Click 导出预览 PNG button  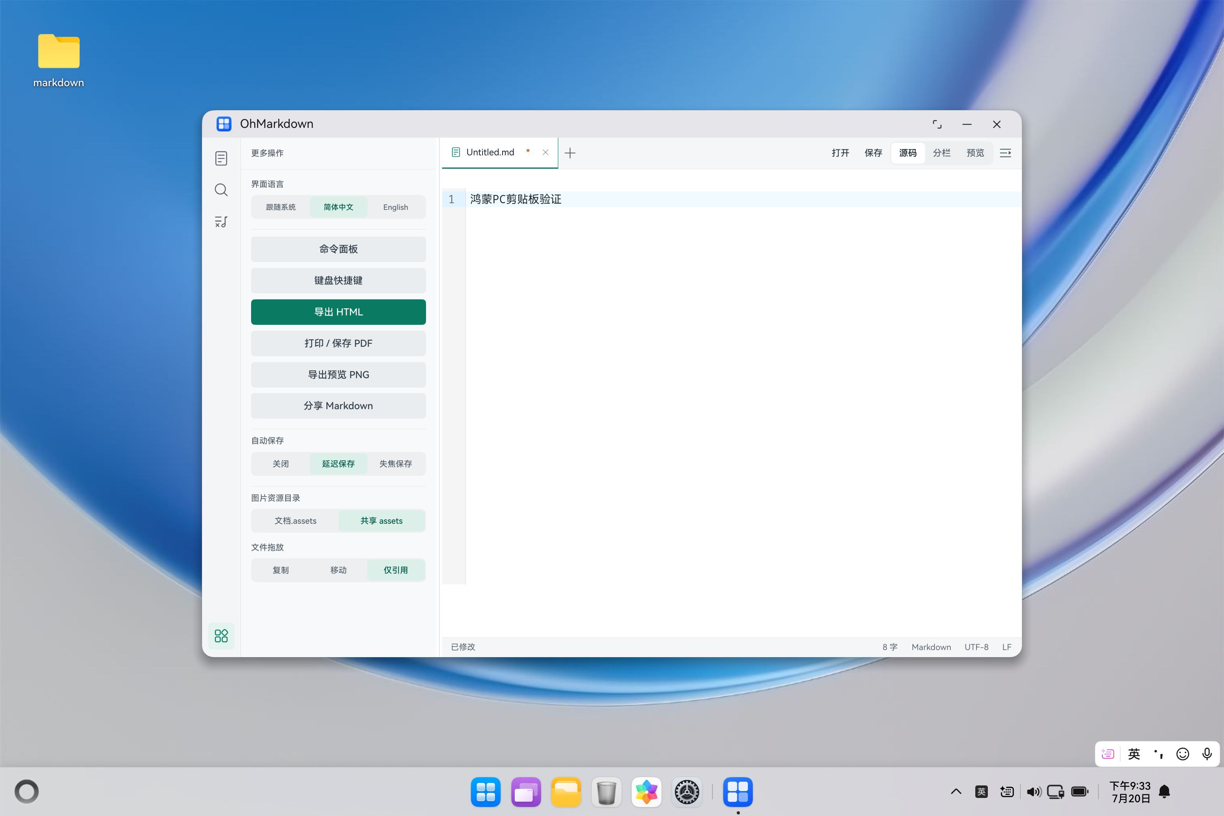(x=338, y=375)
